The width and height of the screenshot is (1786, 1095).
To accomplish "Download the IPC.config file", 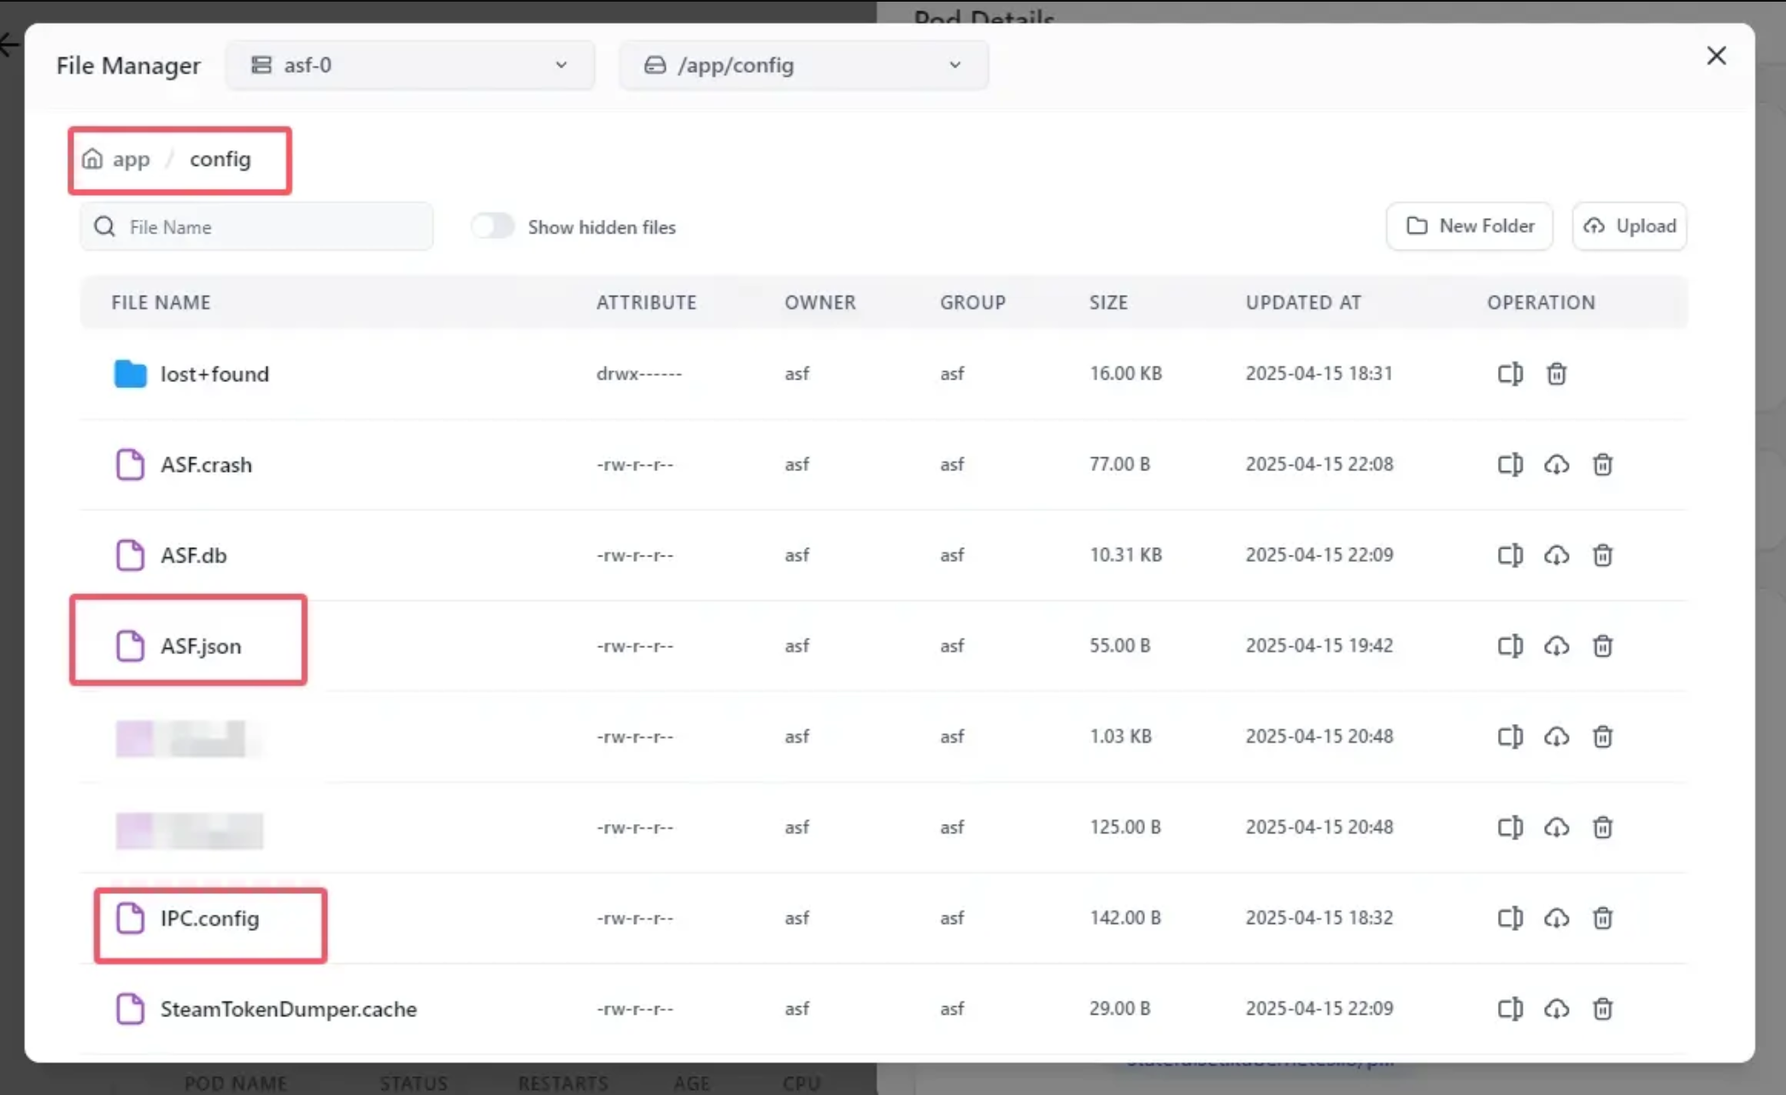I will (1556, 918).
